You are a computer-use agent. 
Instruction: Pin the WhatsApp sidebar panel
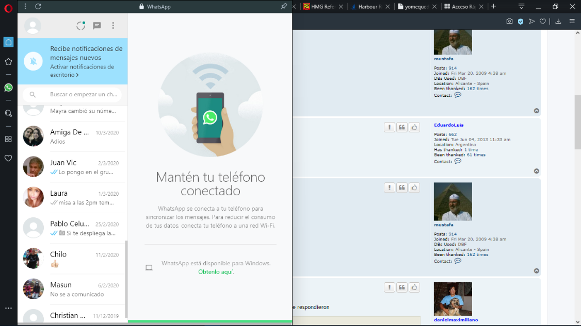coord(284,6)
